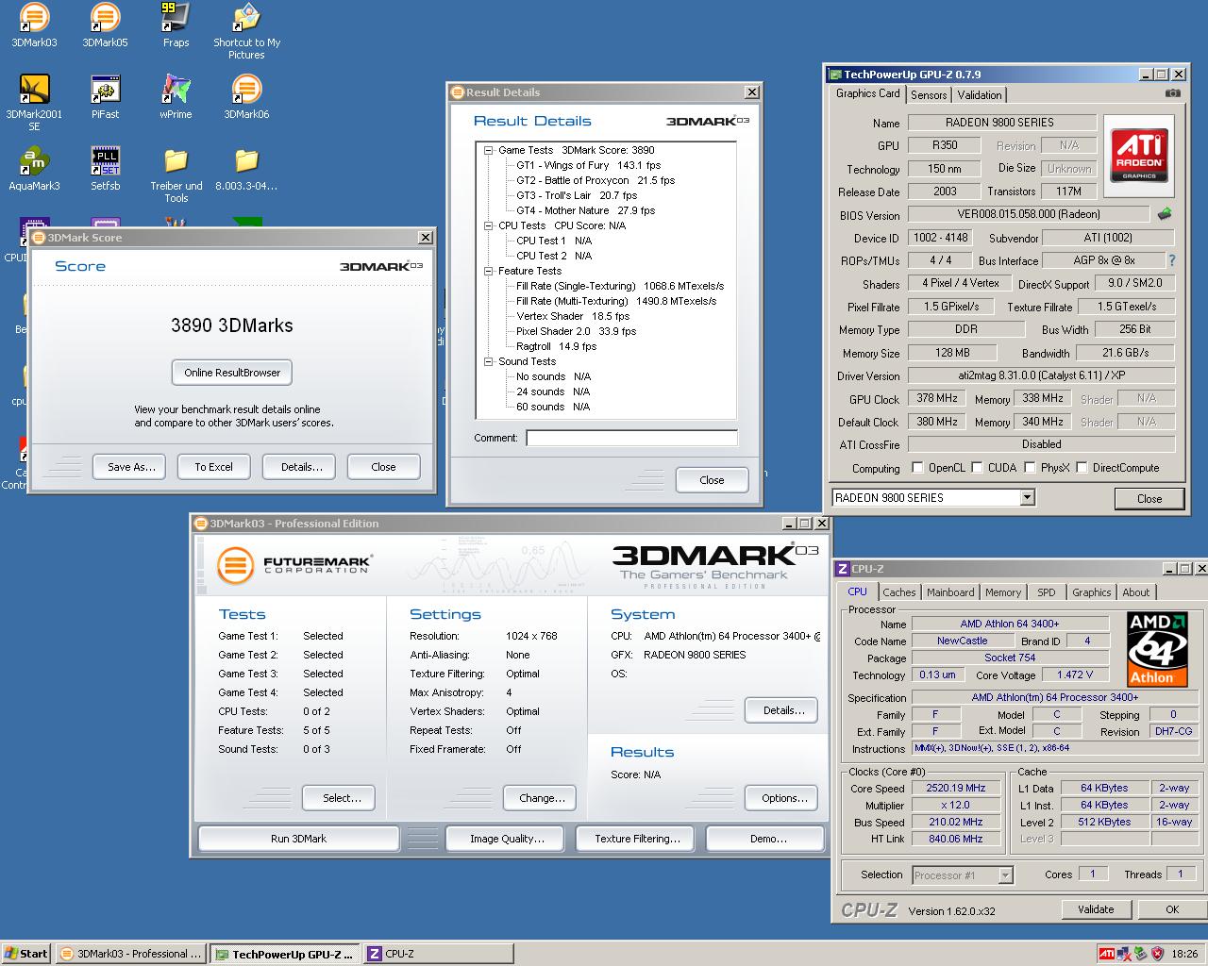
Task: Open the RADEON 9800 SERIES dropdown
Action: click(1027, 498)
